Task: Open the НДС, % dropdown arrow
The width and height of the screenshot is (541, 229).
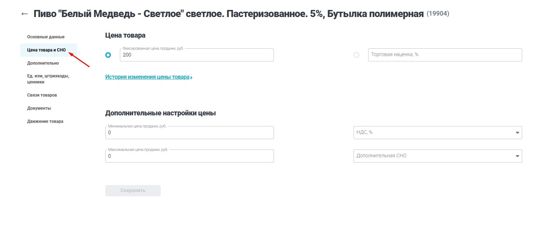Action: (518, 132)
